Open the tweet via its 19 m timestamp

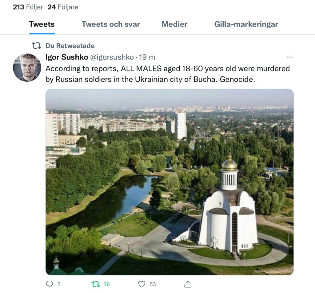click(147, 57)
